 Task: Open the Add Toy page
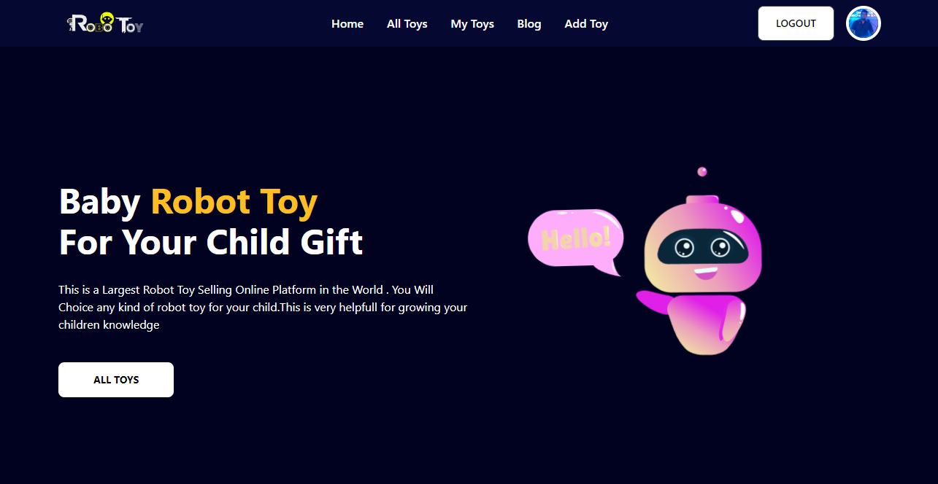pos(586,24)
